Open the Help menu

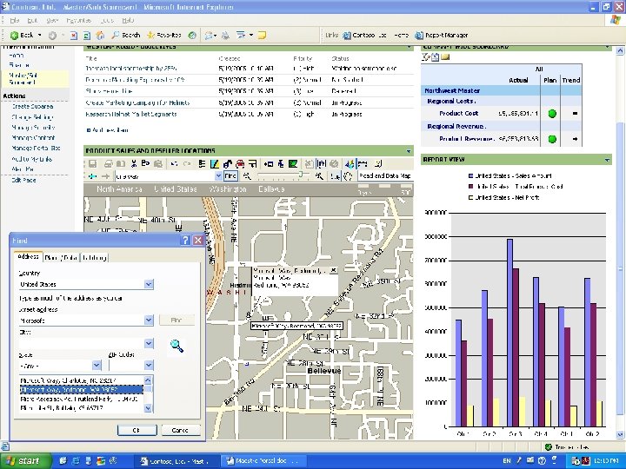tap(128, 20)
